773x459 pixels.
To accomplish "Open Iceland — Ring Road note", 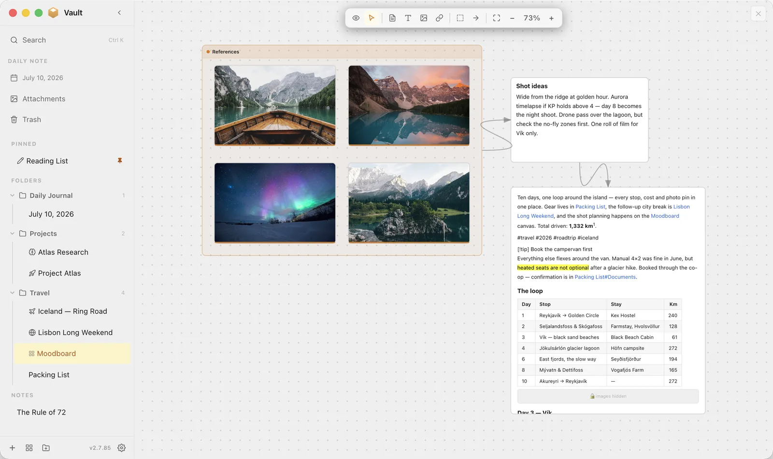I will pos(72,311).
